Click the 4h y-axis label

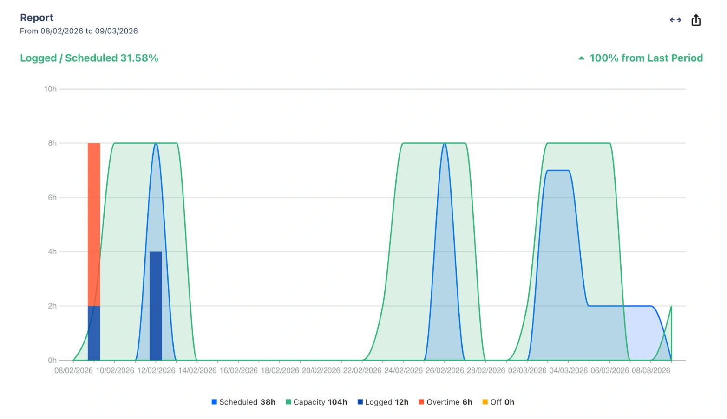pyautogui.click(x=52, y=251)
